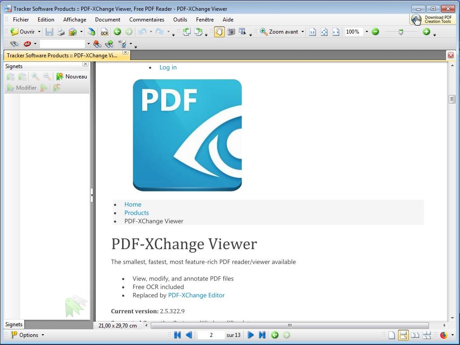
Task: Click the Print icon
Action: tap(60, 32)
